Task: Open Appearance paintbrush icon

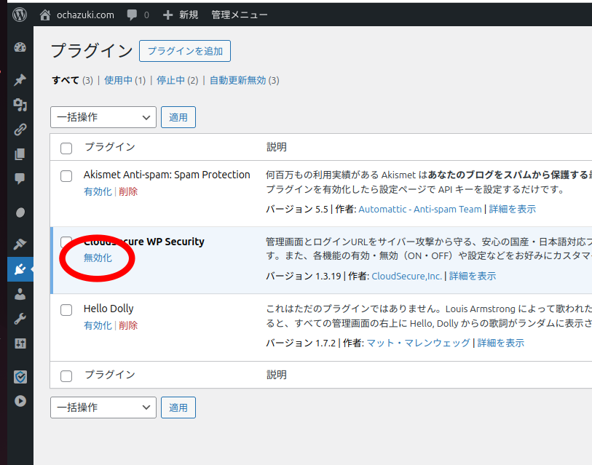Action: click(20, 244)
